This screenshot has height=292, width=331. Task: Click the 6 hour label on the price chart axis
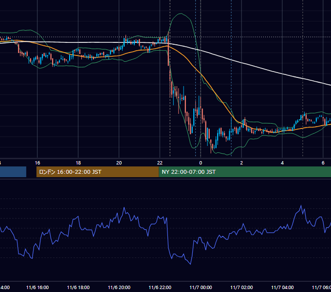(323, 163)
